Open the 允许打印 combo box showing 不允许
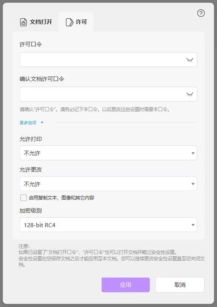The height and width of the screenshot is (307, 217). click(108, 153)
